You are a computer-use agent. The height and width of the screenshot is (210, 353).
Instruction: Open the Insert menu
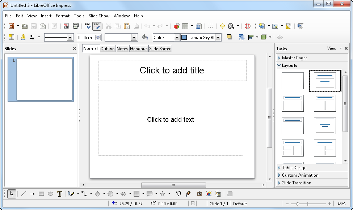click(x=46, y=16)
